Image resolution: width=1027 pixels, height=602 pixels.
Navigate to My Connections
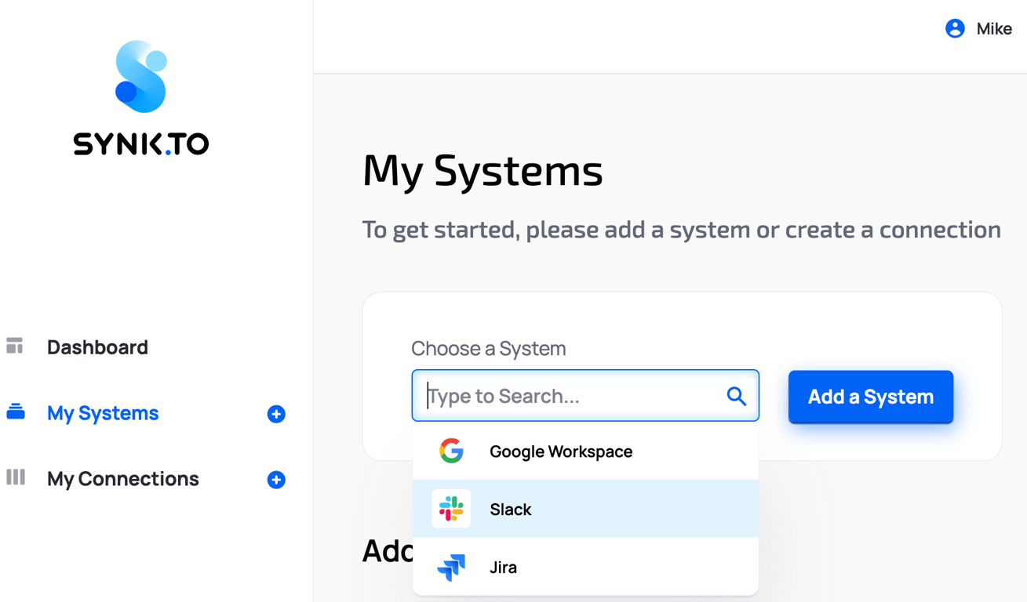(123, 479)
